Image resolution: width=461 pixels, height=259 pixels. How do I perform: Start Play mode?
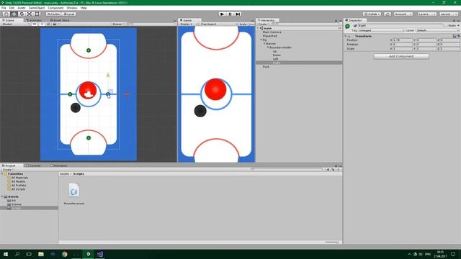coord(223,14)
